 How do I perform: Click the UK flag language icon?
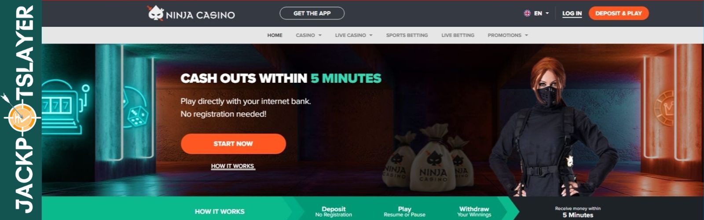pyautogui.click(x=527, y=13)
